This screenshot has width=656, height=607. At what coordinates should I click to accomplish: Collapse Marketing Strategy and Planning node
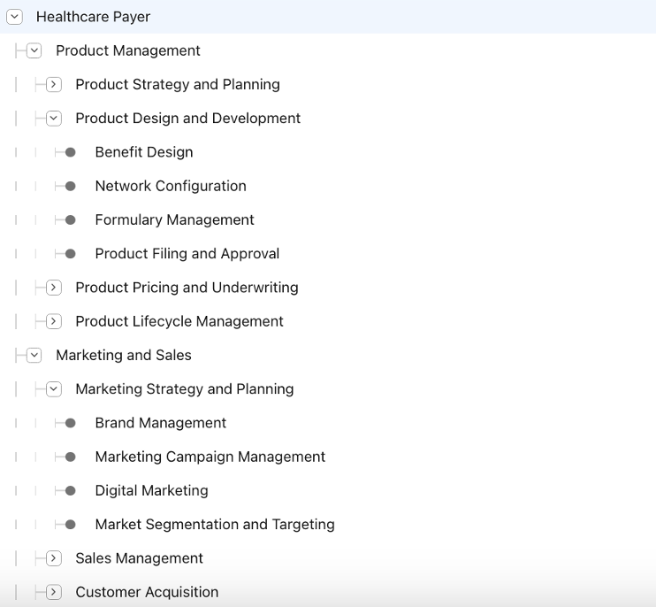[x=54, y=389]
